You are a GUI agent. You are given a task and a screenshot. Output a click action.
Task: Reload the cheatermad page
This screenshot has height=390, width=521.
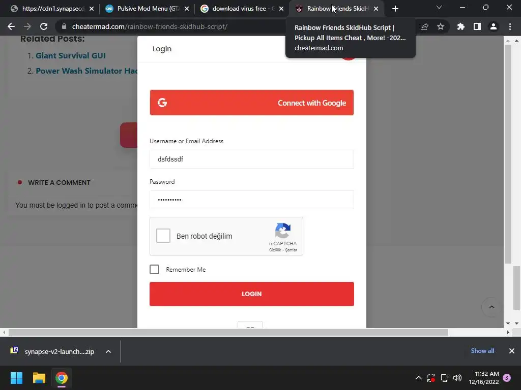point(44,26)
